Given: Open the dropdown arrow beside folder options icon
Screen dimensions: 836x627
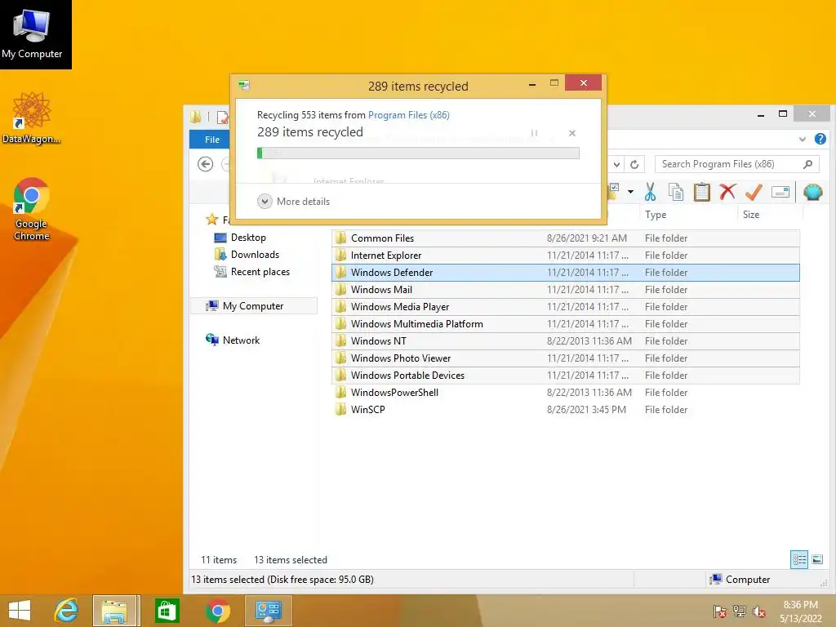Looking at the screenshot, I should [630, 192].
